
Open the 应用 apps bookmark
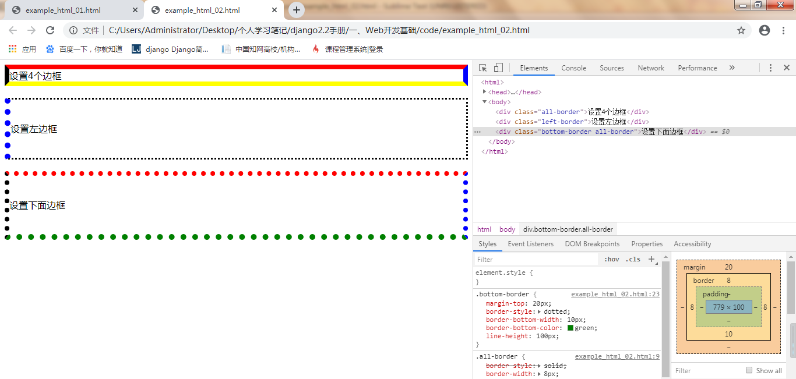22,49
